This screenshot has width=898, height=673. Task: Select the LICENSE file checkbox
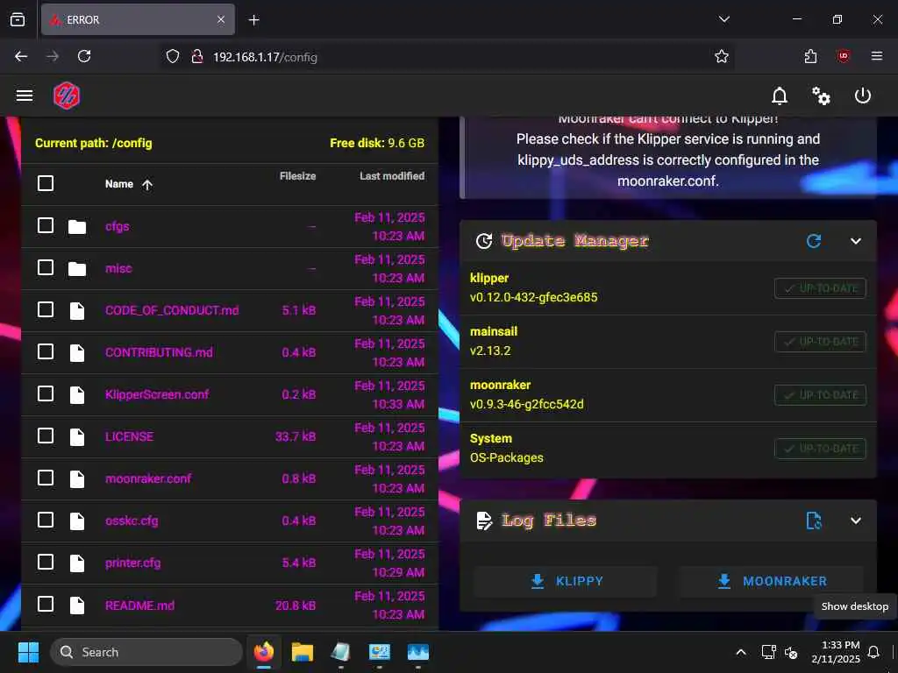pos(46,436)
